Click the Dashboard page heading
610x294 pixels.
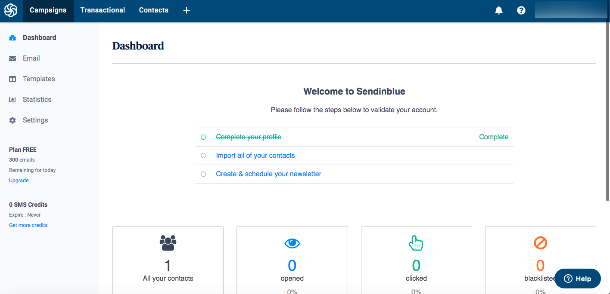click(x=138, y=46)
